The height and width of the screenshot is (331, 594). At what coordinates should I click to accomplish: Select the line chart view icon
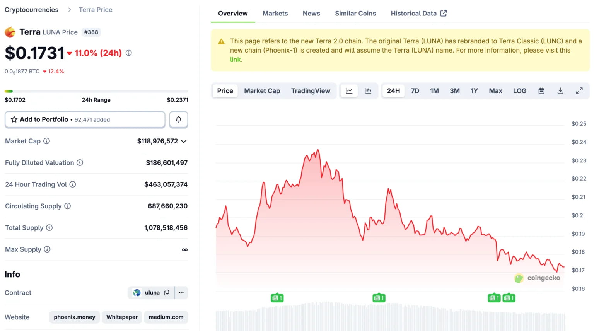[x=349, y=91]
